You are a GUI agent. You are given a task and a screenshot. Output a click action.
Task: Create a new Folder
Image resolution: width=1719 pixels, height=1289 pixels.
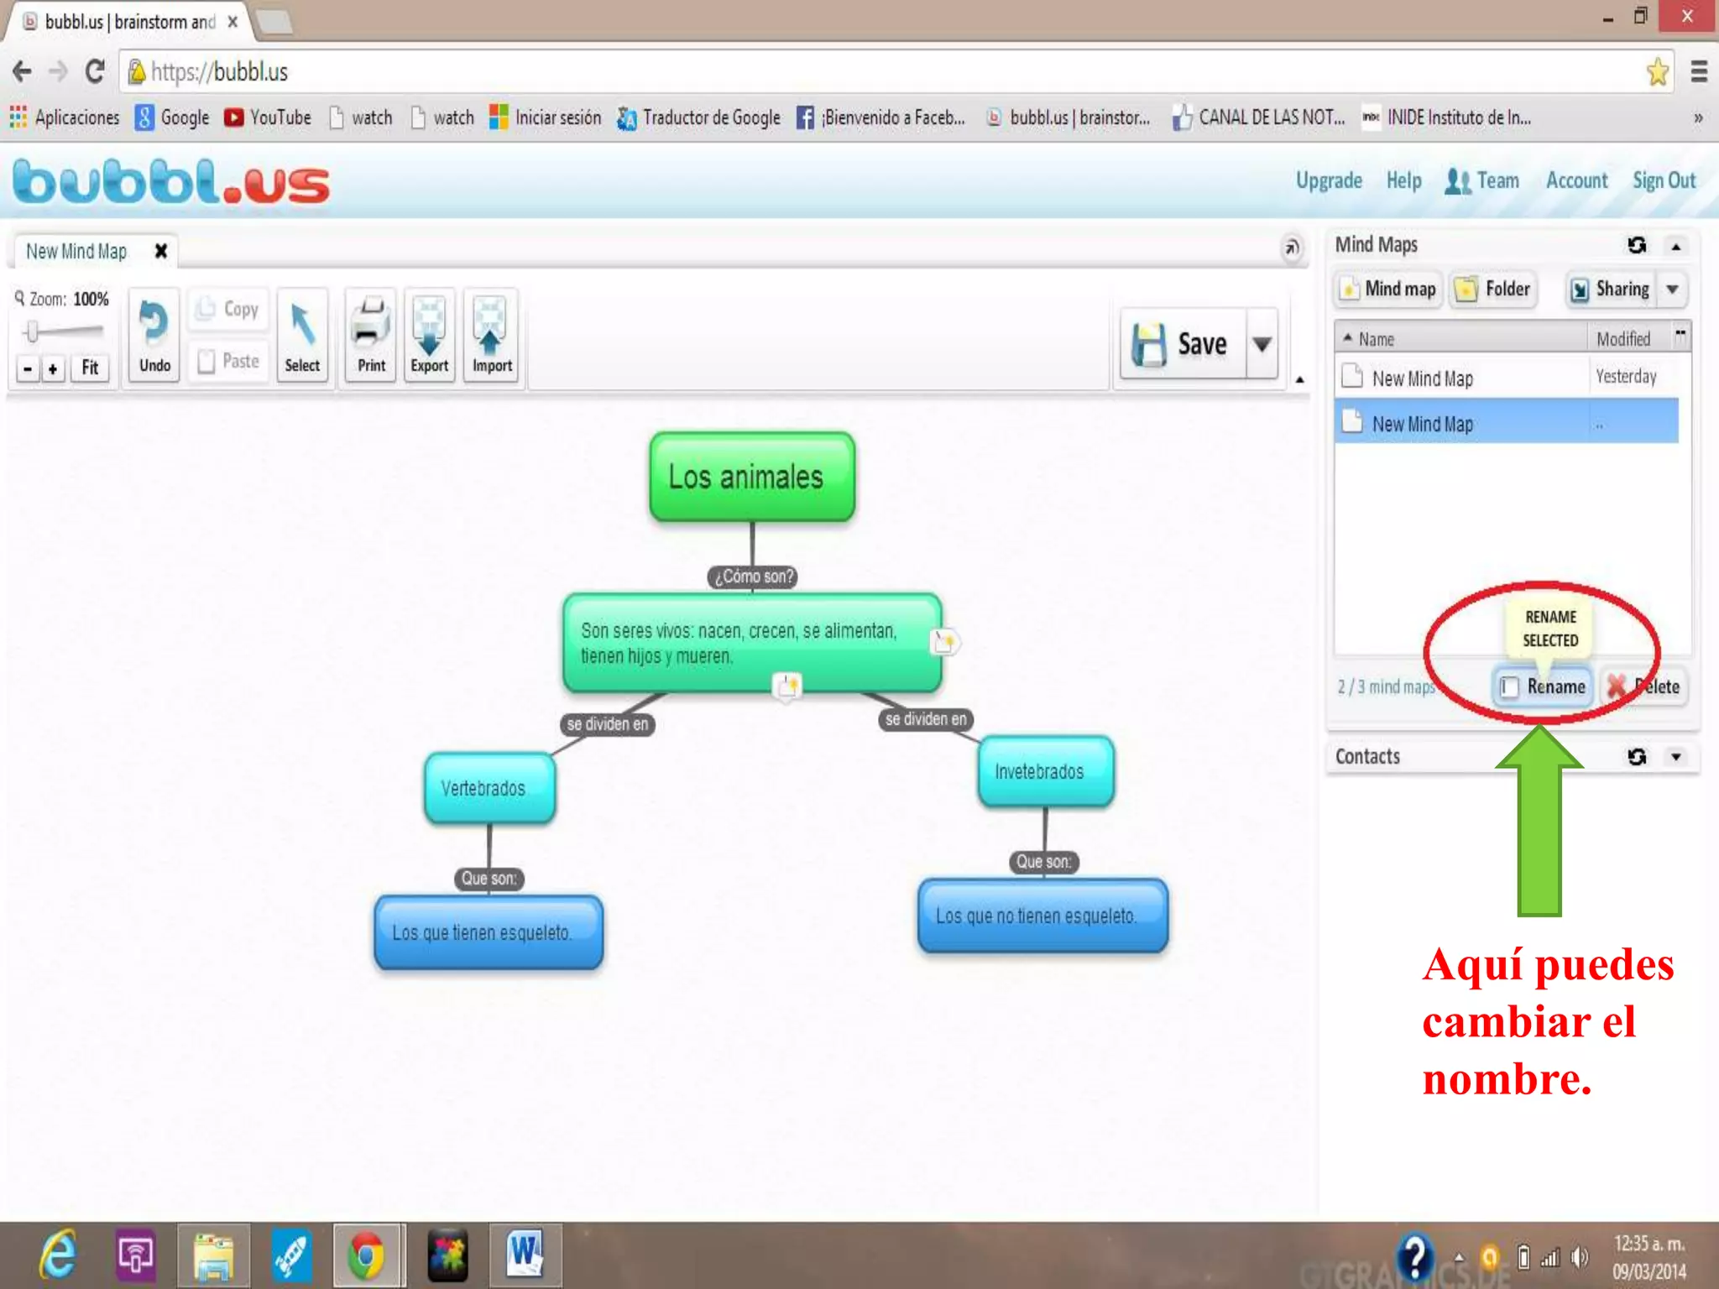[1495, 290]
